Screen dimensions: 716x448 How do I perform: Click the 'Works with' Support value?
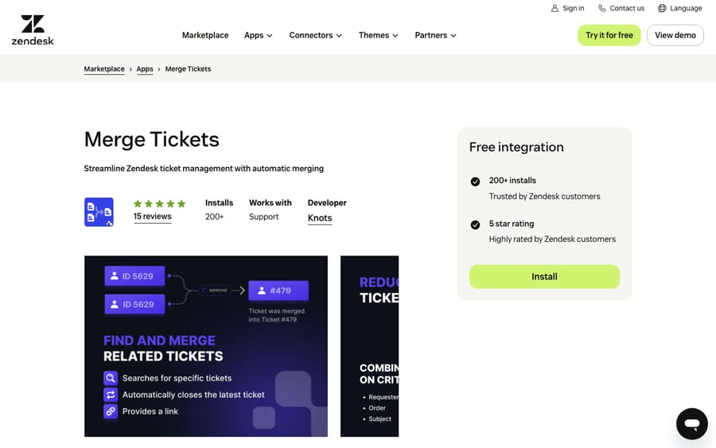263,216
